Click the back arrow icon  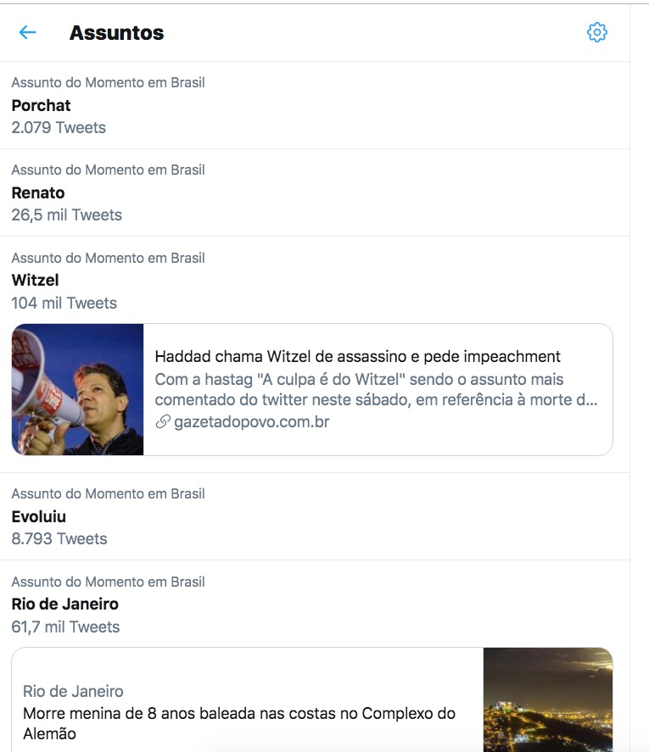[27, 32]
